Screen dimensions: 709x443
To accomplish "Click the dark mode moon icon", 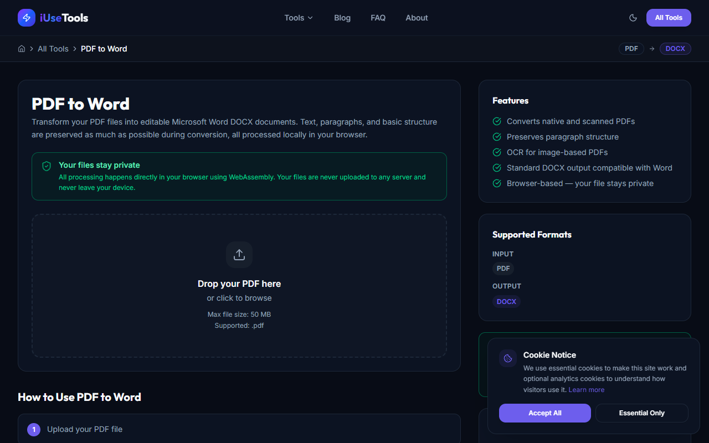I will (633, 17).
